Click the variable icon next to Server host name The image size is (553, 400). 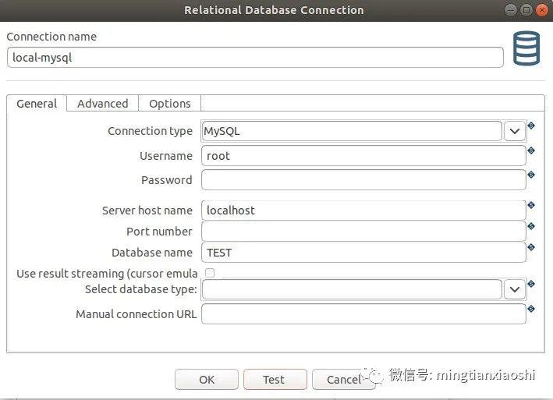click(x=531, y=205)
